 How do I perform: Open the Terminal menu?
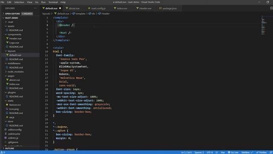53,2
